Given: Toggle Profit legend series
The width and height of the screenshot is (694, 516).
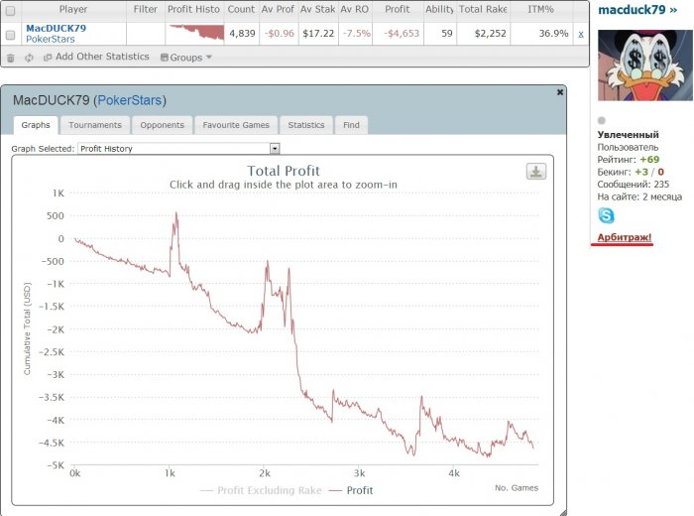Looking at the screenshot, I should [x=351, y=490].
